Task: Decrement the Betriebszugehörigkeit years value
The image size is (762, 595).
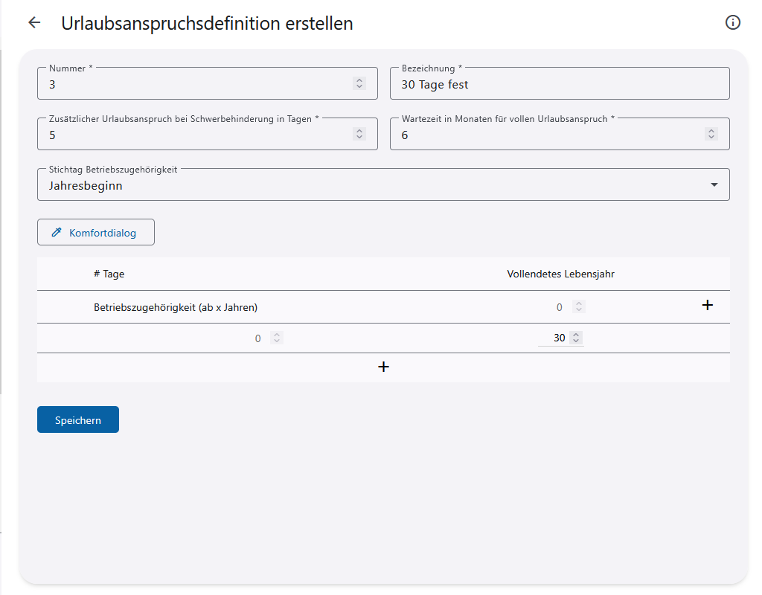Action: click(579, 309)
